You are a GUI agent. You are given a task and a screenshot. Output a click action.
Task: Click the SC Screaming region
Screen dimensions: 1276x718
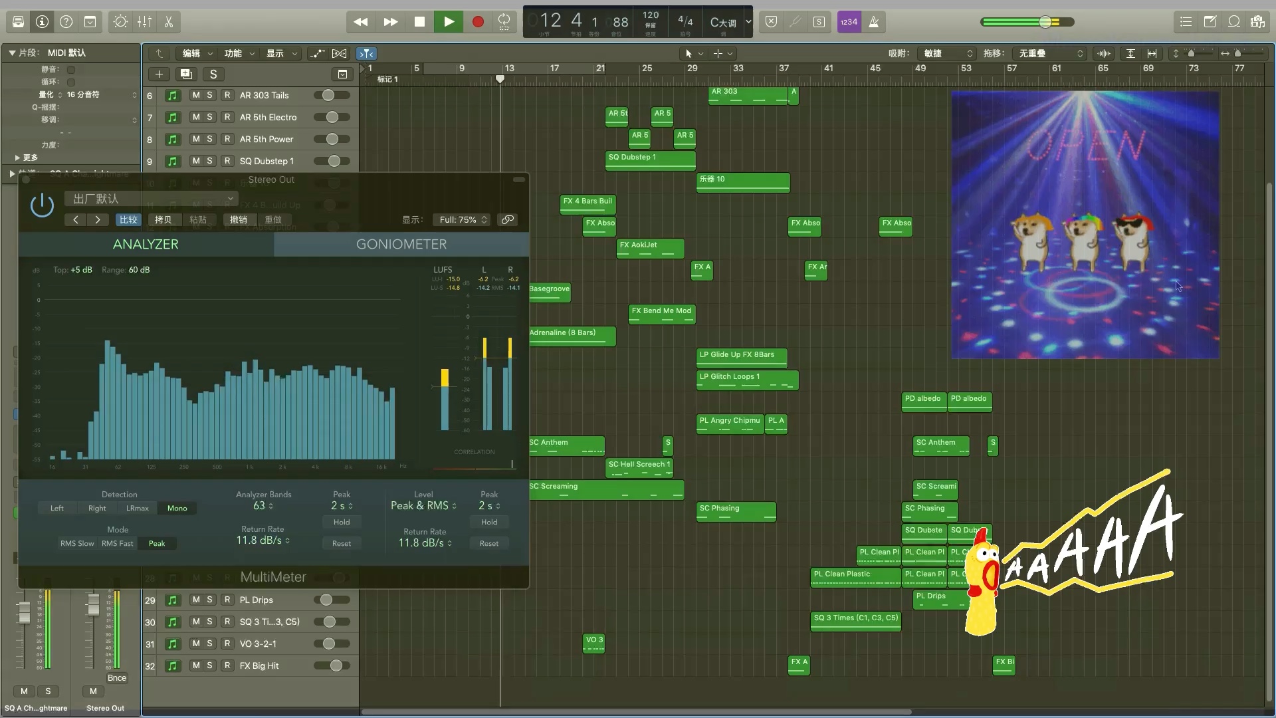click(606, 489)
